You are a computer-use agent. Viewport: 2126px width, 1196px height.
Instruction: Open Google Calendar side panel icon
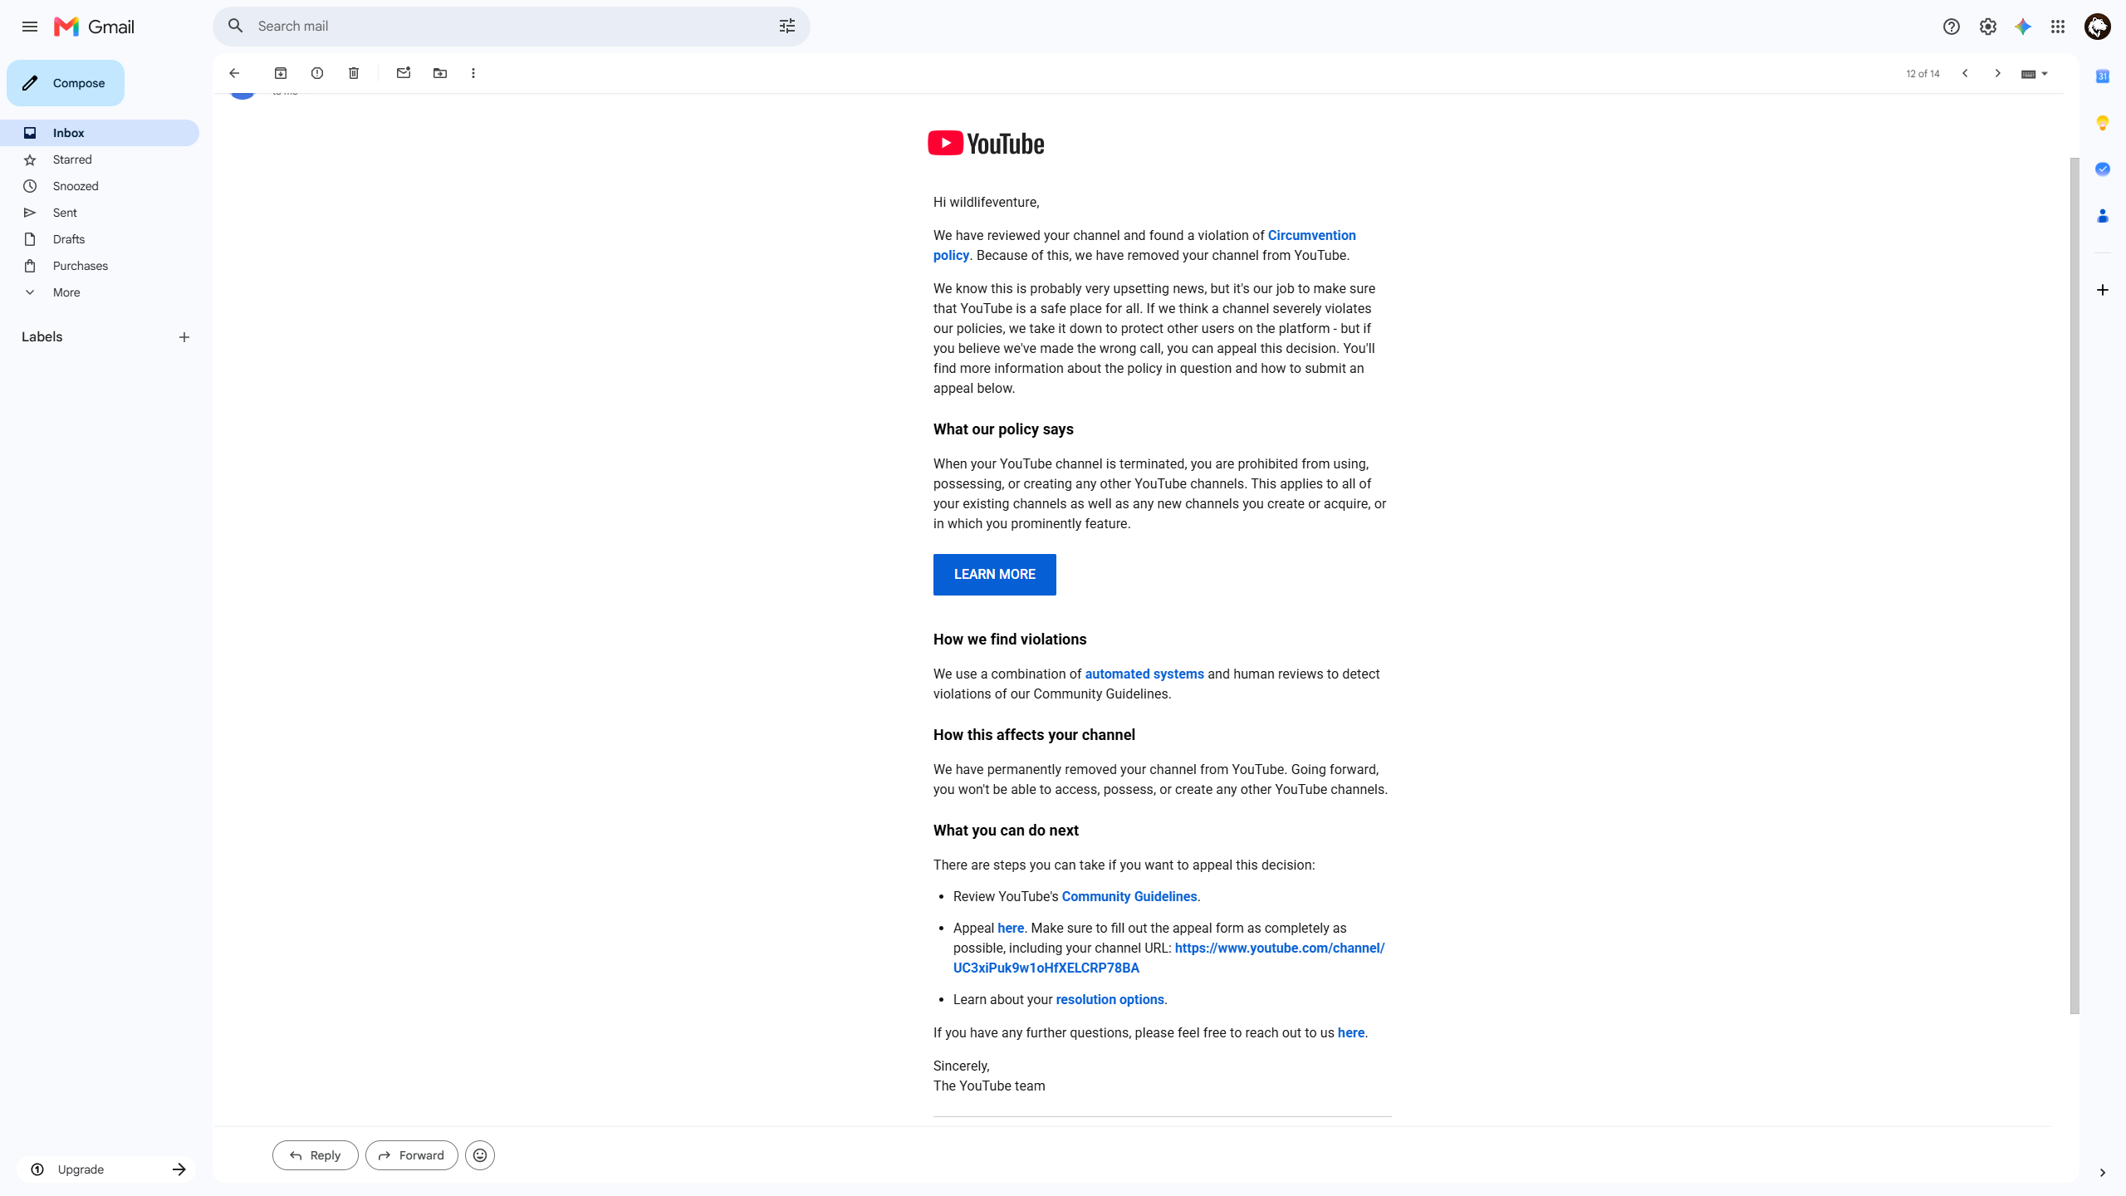pyautogui.click(x=2102, y=76)
